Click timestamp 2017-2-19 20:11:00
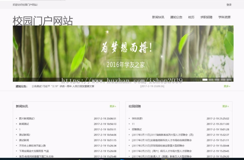This screenshot has width=244, height=160. 218,124
